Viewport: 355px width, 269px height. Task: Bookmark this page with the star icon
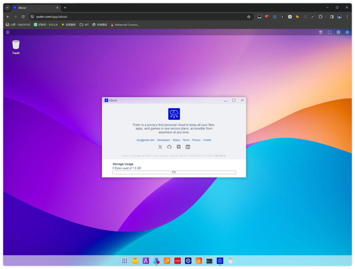click(x=249, y=16)
